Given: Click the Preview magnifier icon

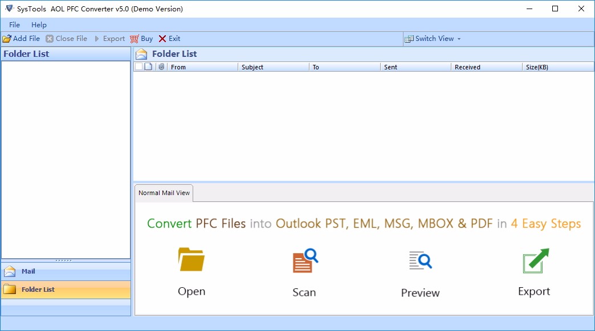Looking at the screenshot, I should click(x=421, y=260).
